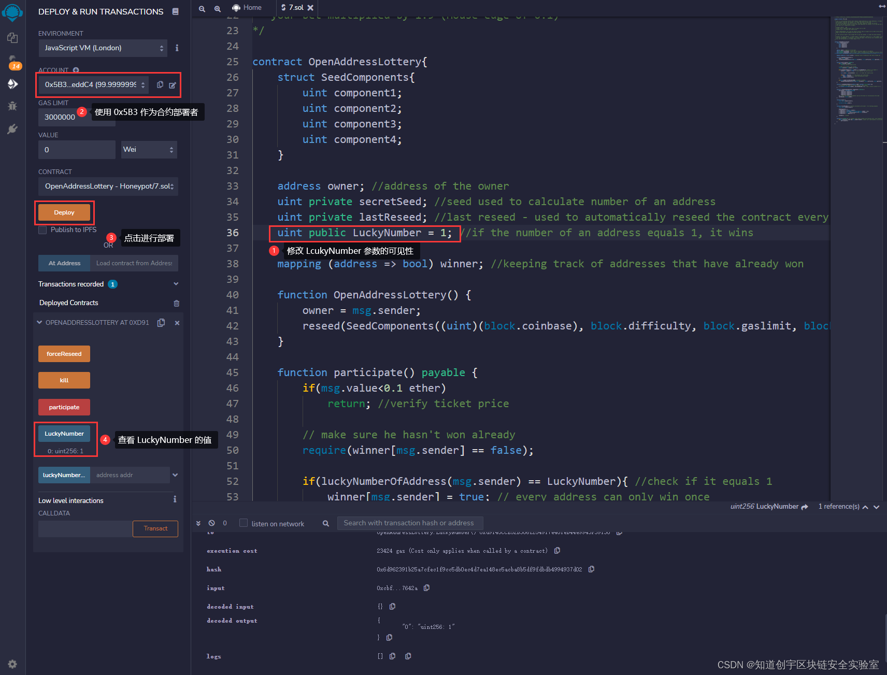Click the Transact button

pyautogui.click(x=155, y=528)
